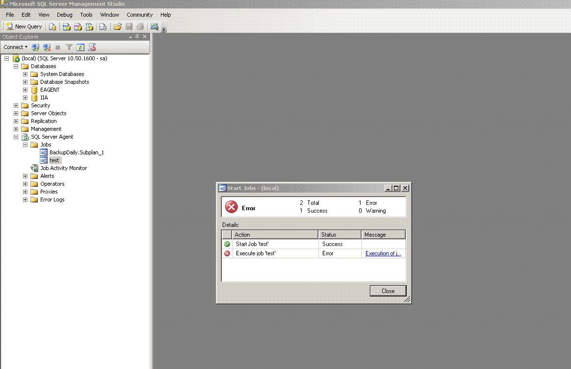Click the Analysis Services DMX Query icon
The image size is (571, 369).
(78, 26)
